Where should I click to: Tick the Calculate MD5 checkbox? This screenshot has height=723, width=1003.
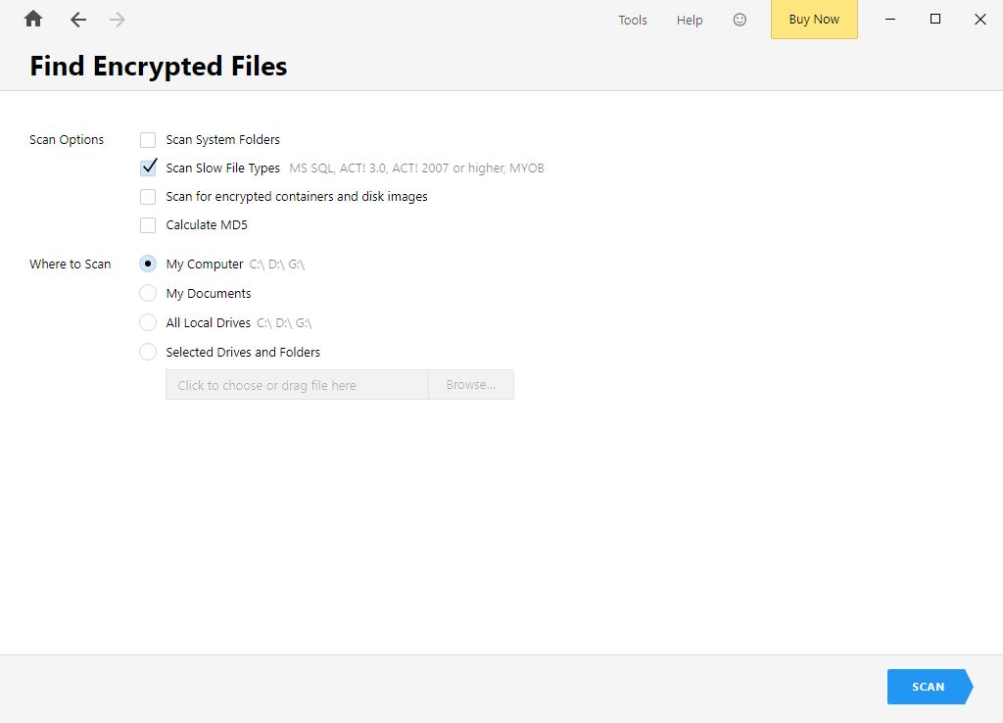148,224
